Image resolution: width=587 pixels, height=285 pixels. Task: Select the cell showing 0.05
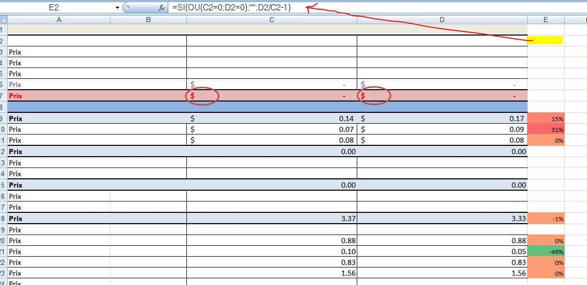coord(442,252)
